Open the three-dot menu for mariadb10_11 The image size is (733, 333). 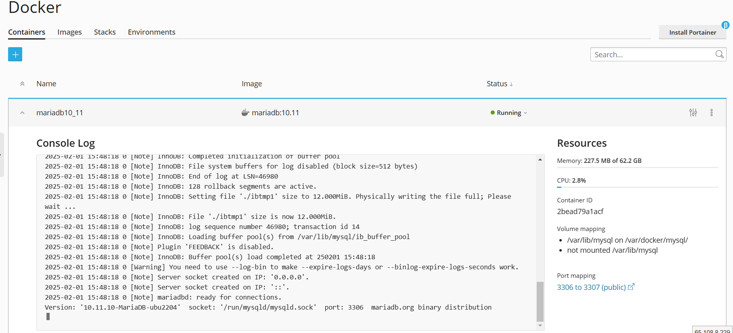coord(712,113)
